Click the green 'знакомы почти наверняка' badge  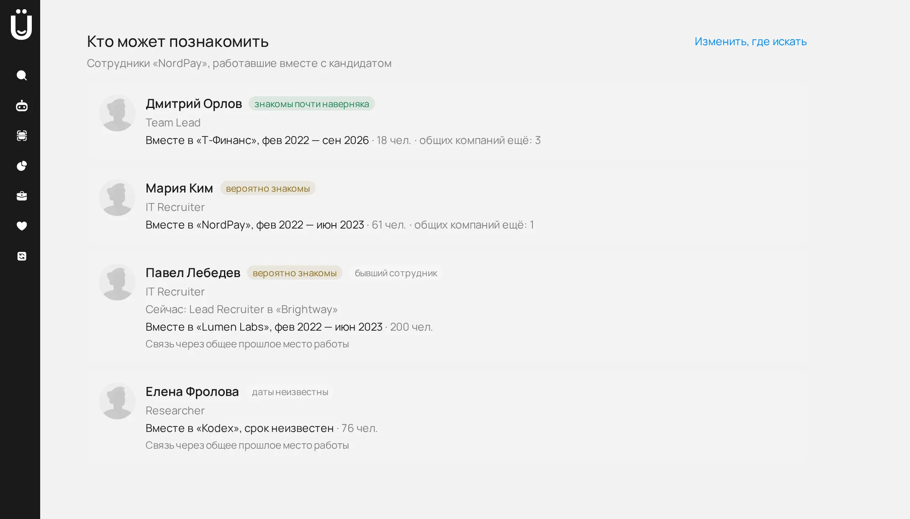point(312,104)
